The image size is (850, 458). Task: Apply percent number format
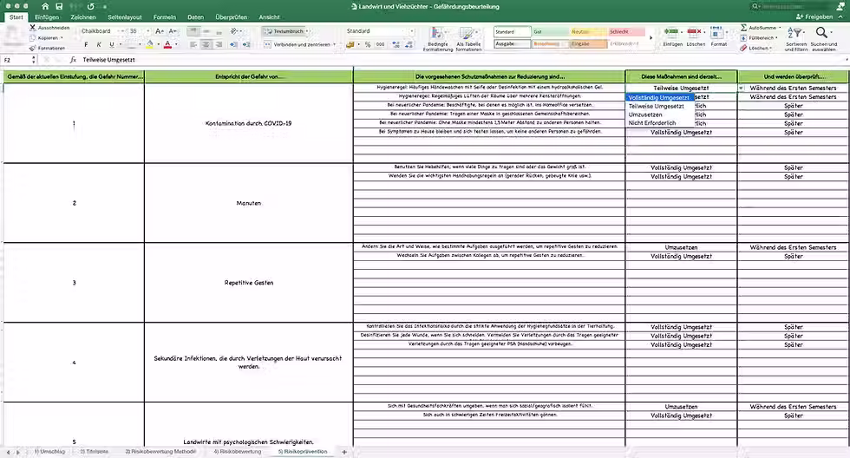coord(368,44)
